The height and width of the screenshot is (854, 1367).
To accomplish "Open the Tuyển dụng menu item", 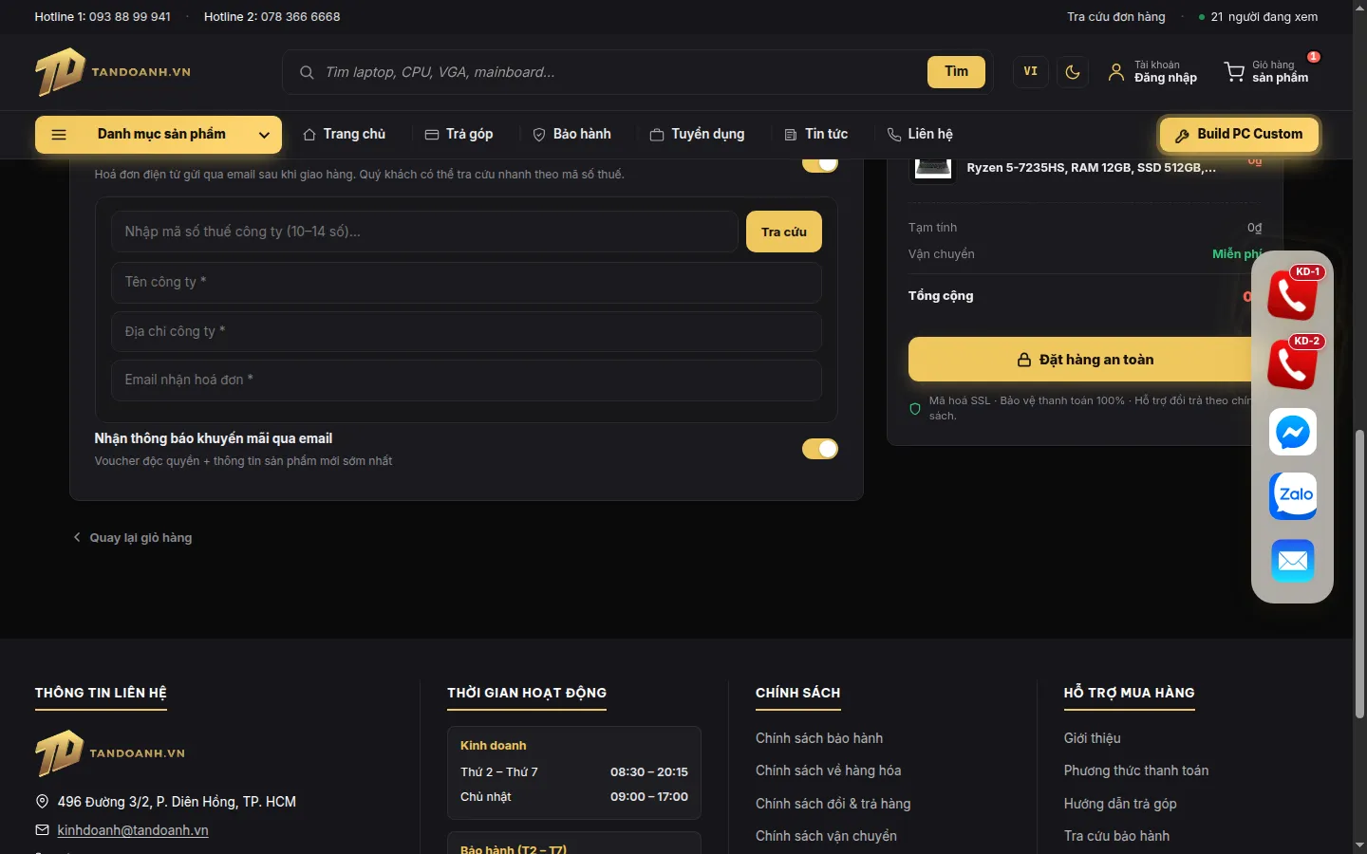I will (x=697, y=135).
